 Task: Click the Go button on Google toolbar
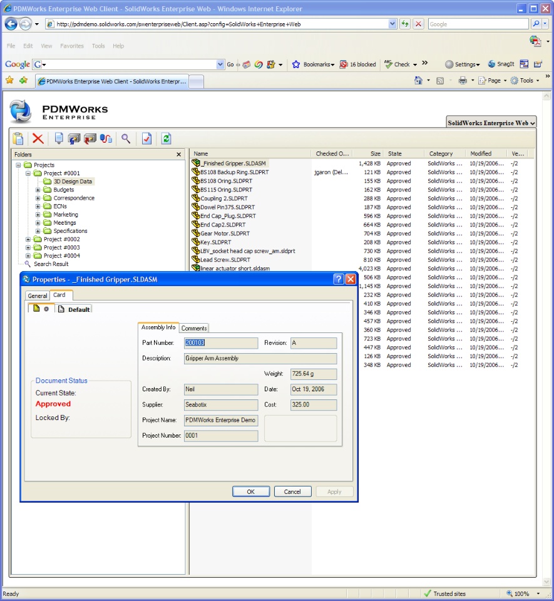tap(230, 64)
